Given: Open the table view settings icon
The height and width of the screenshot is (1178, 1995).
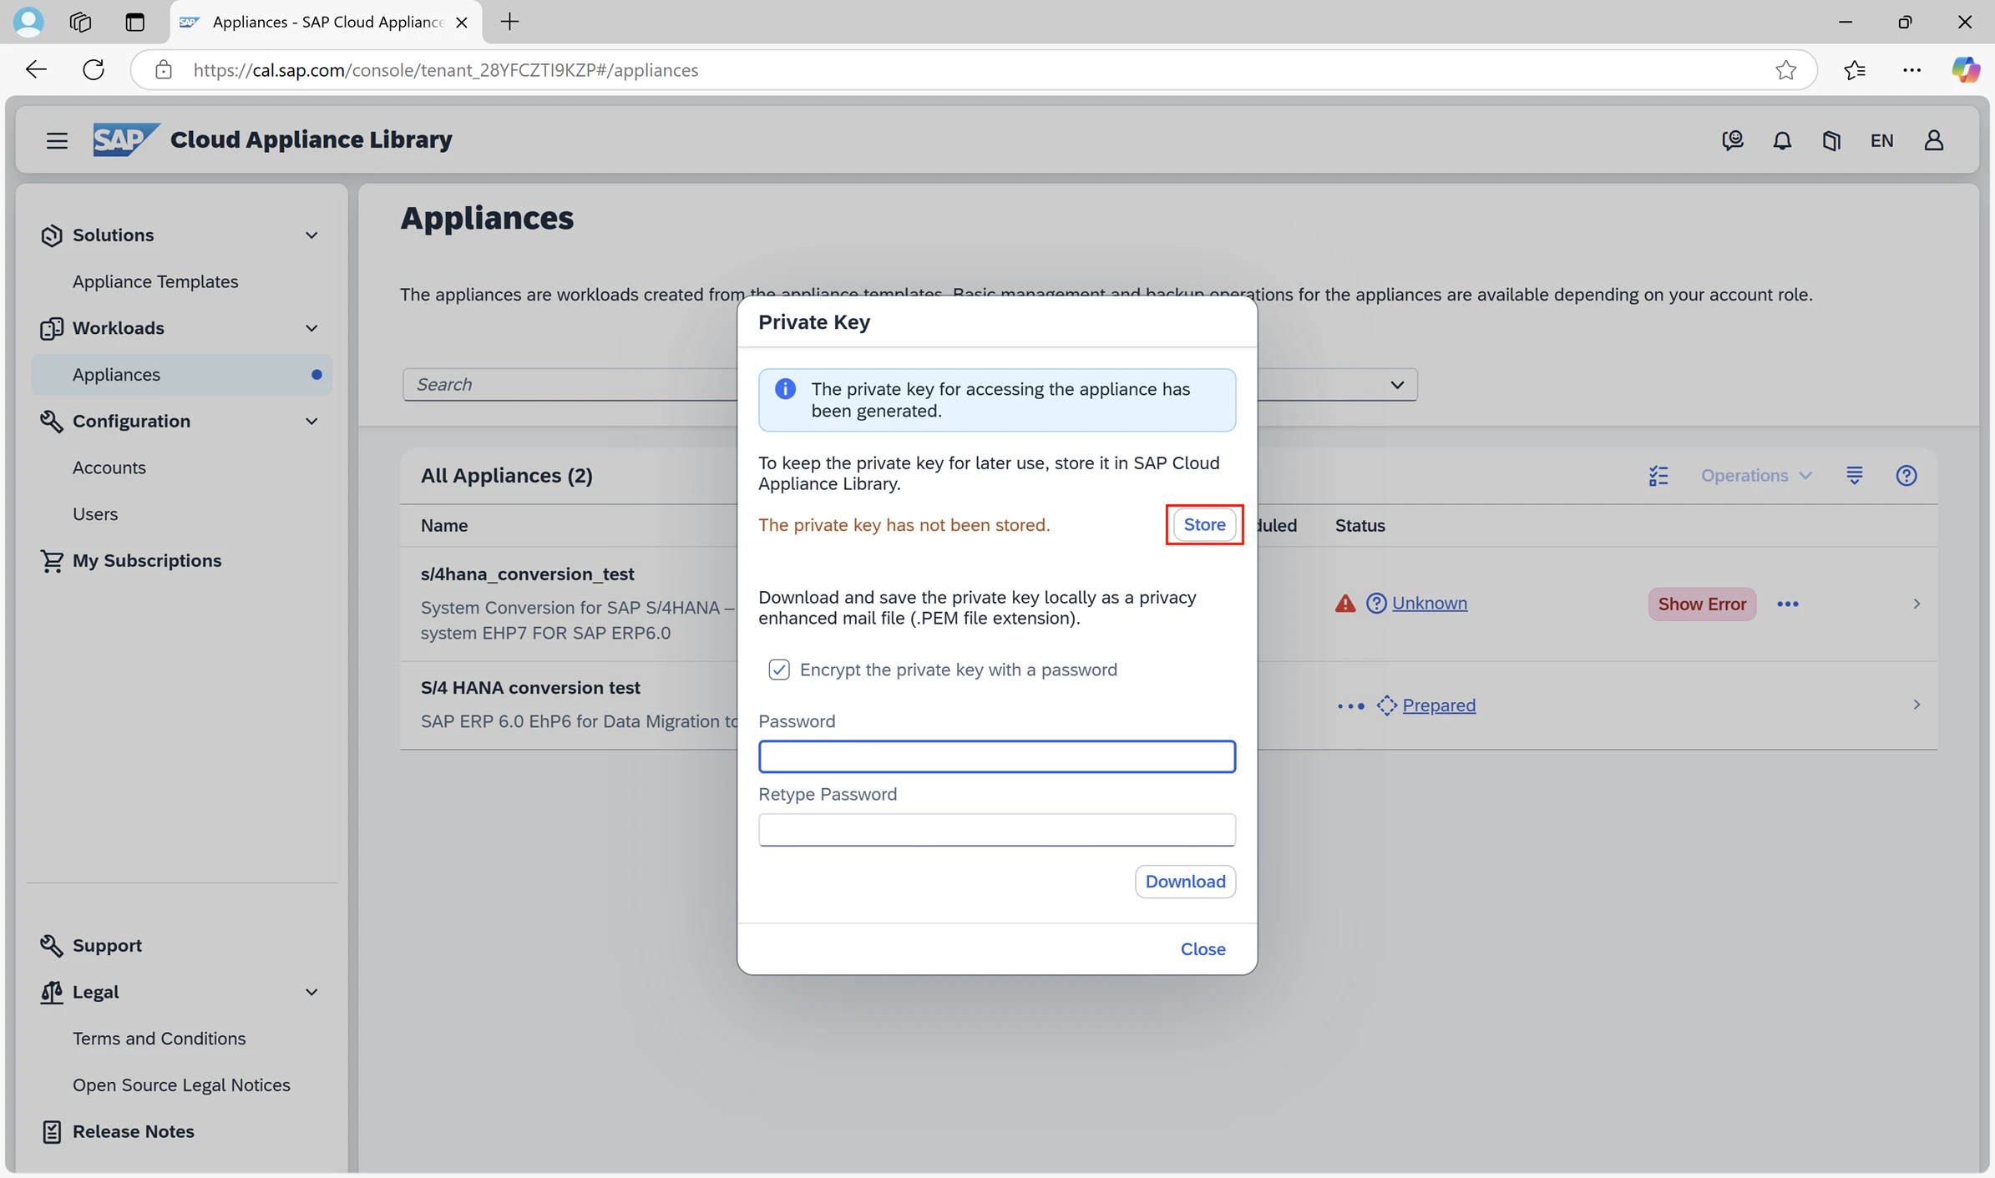Looking at the screenshot, I should pyautogui.click(x=1855, y=476).
